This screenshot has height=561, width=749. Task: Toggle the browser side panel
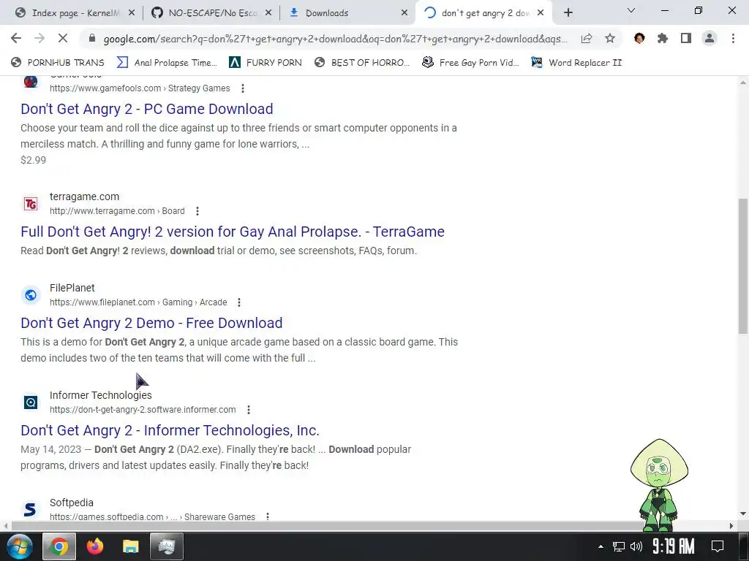coord(686,38)
